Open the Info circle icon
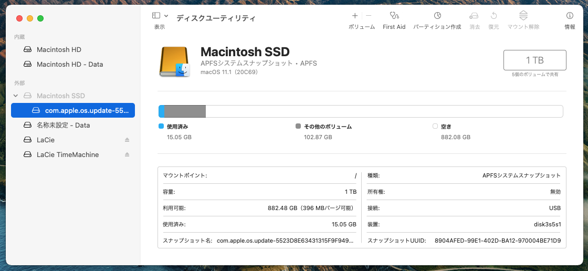 [570, 16]
